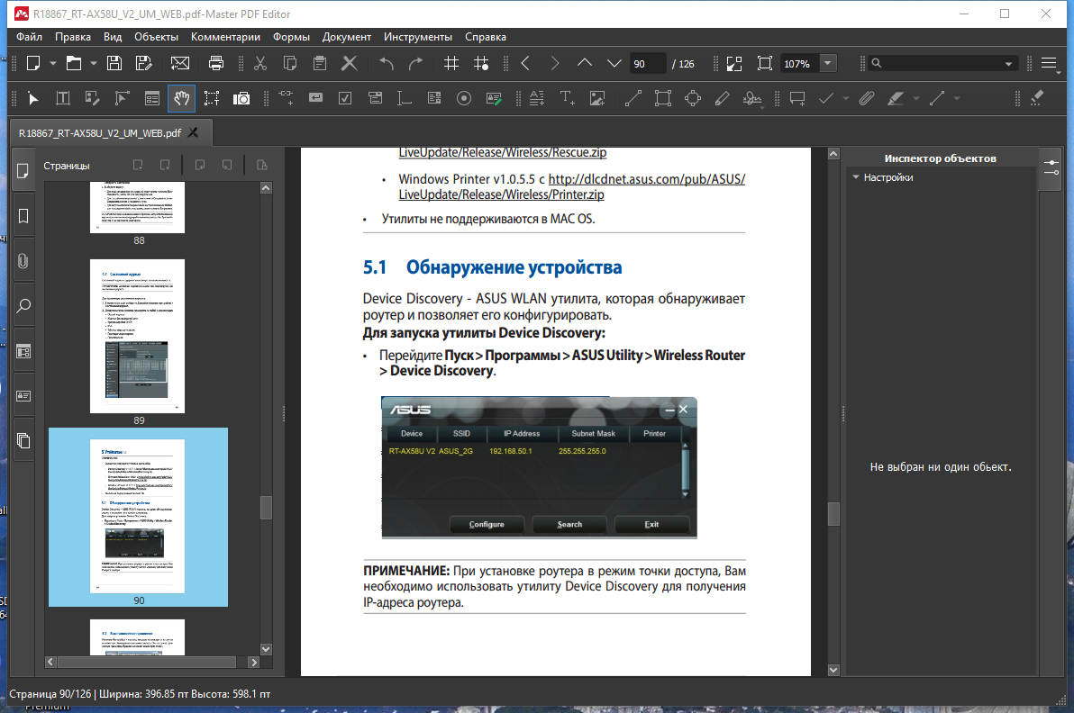
Task: Open the highlight tool dropdown arrow
Action: click(x=916, y=98)
